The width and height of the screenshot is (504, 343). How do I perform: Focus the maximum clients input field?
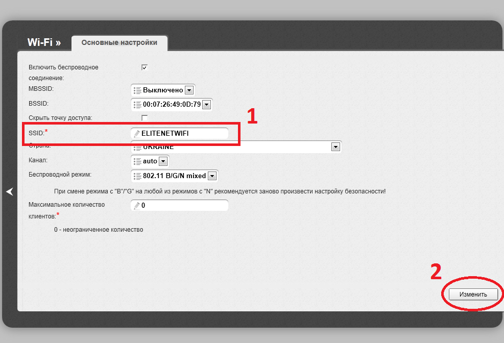(184, 206)
